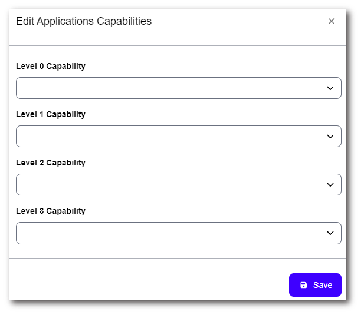Click the chevron arrow of Level 1 dropdown
Viewport: 361px width, 315px height.
coord(330,137)
